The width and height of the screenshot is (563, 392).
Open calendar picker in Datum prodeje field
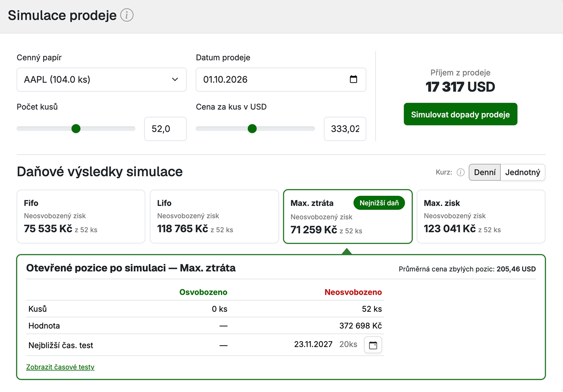(x=353, y=79)
